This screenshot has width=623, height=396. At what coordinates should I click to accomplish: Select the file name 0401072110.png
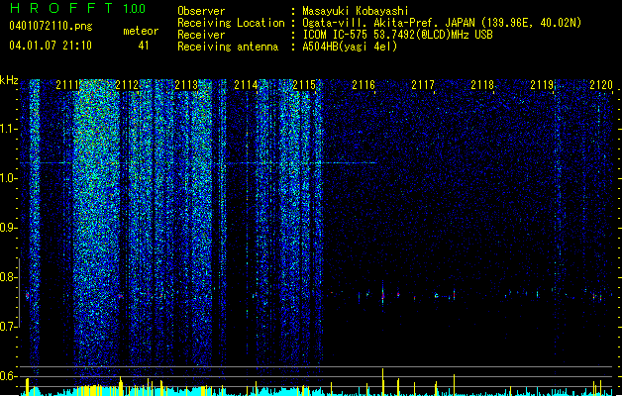pyautogui.click(x=51, y=26)
